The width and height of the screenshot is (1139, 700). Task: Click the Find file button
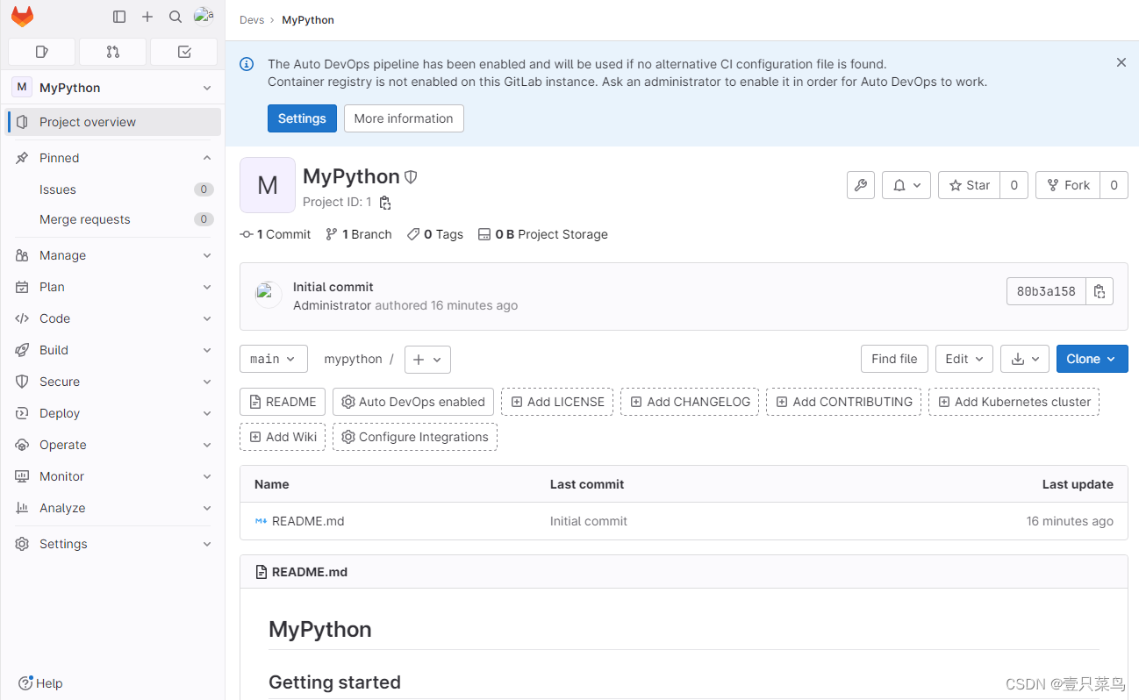pos(895,359)
